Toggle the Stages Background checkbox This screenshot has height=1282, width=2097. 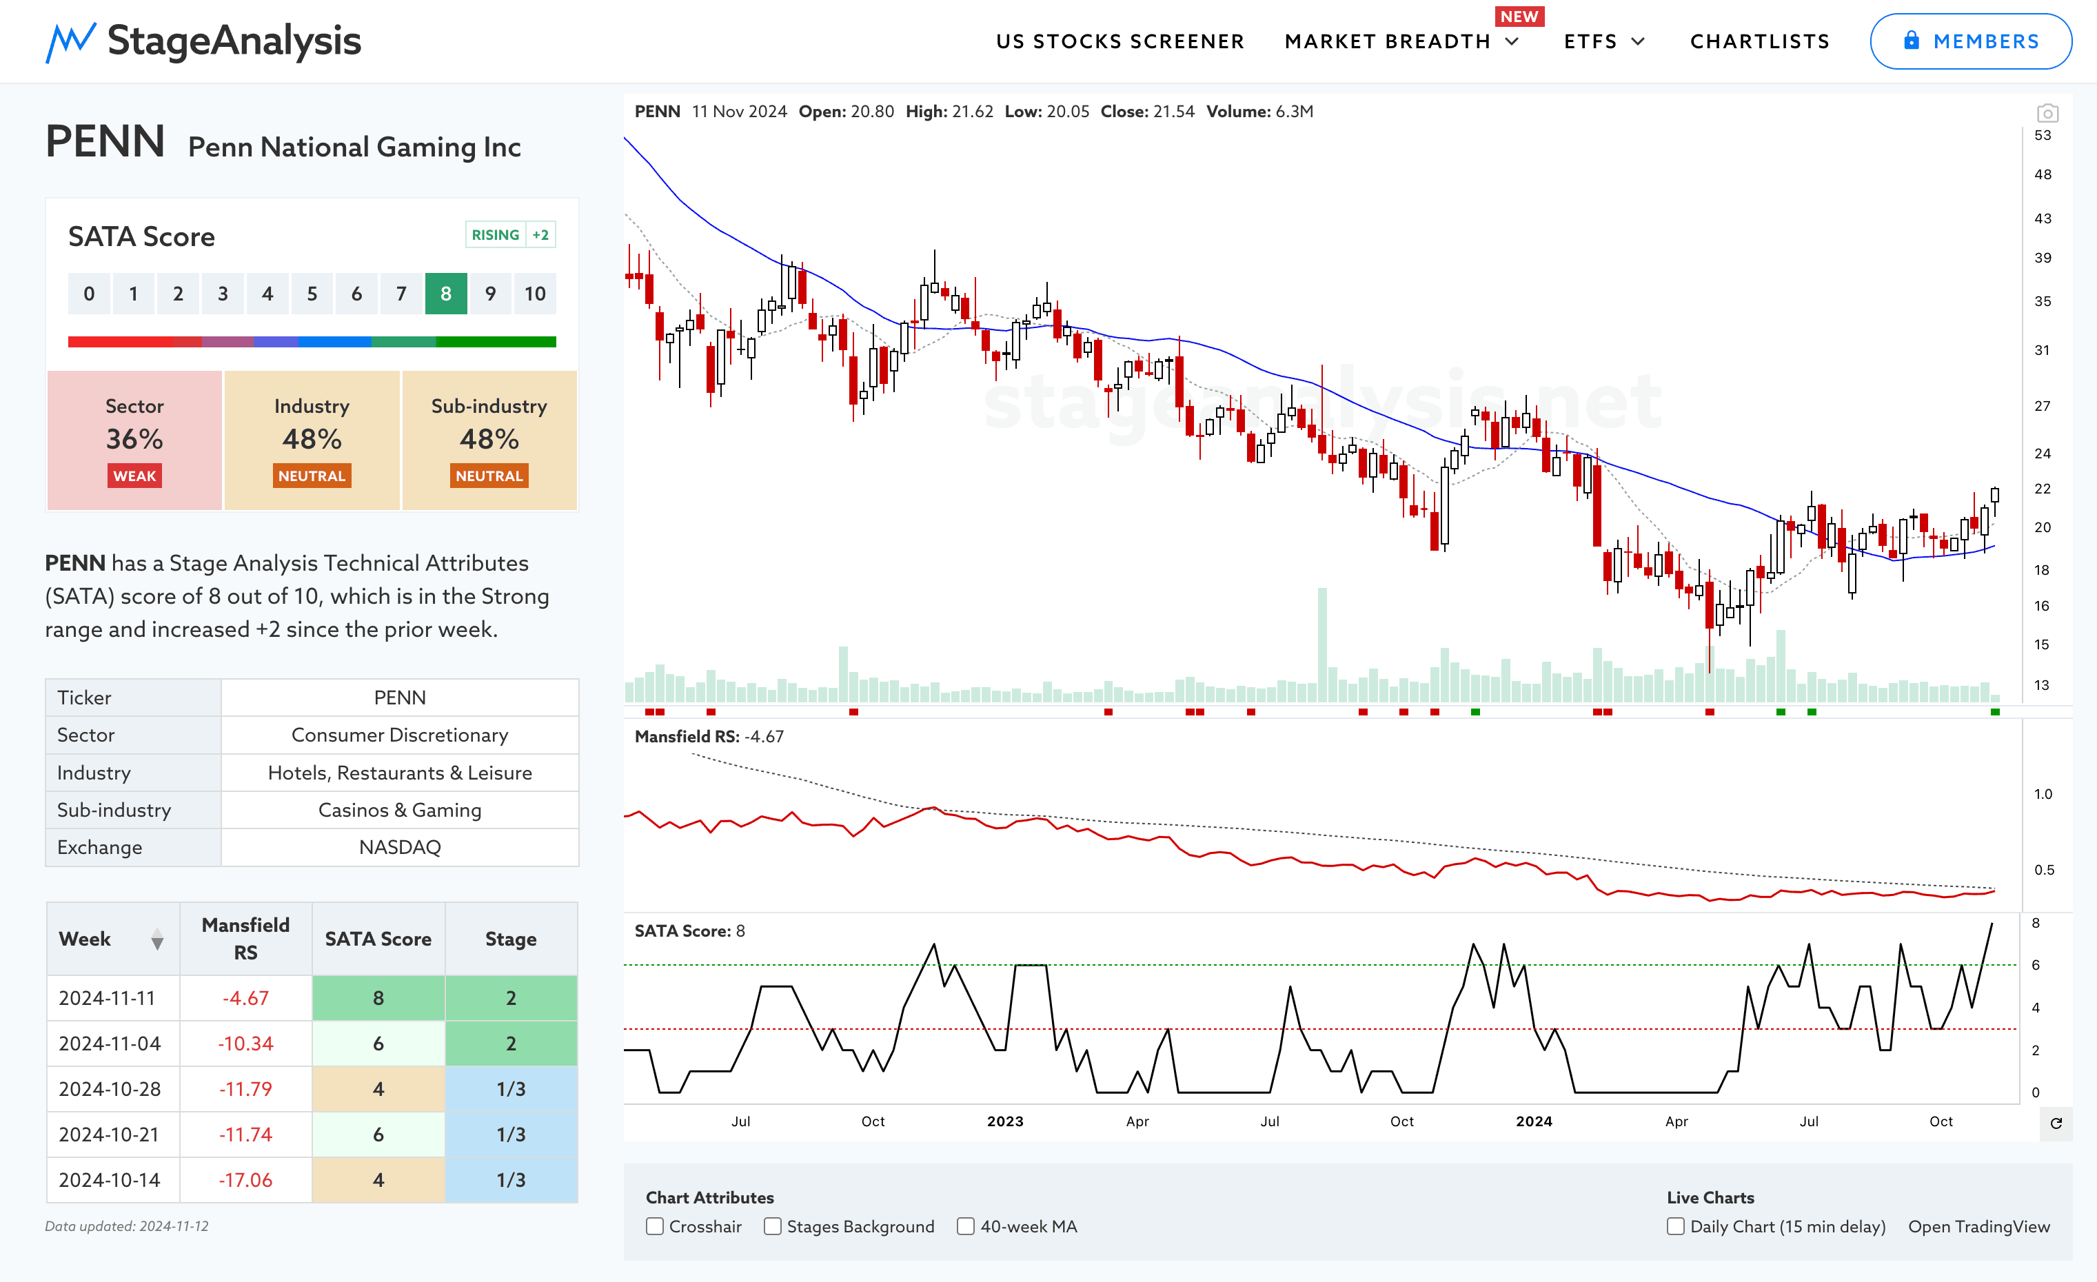(772, 1226)
